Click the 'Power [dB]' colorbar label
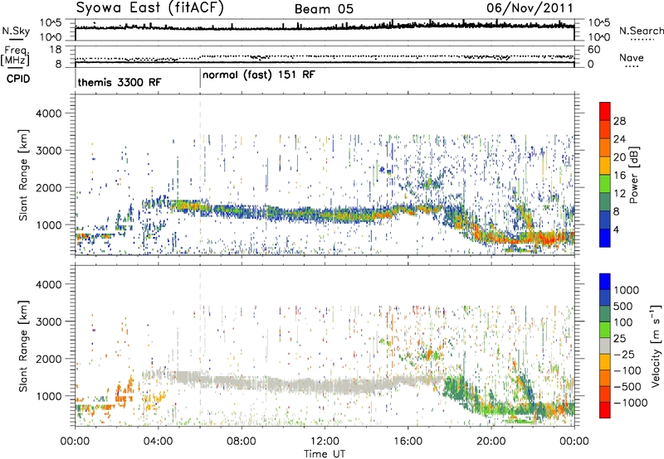 coord(633,175)
